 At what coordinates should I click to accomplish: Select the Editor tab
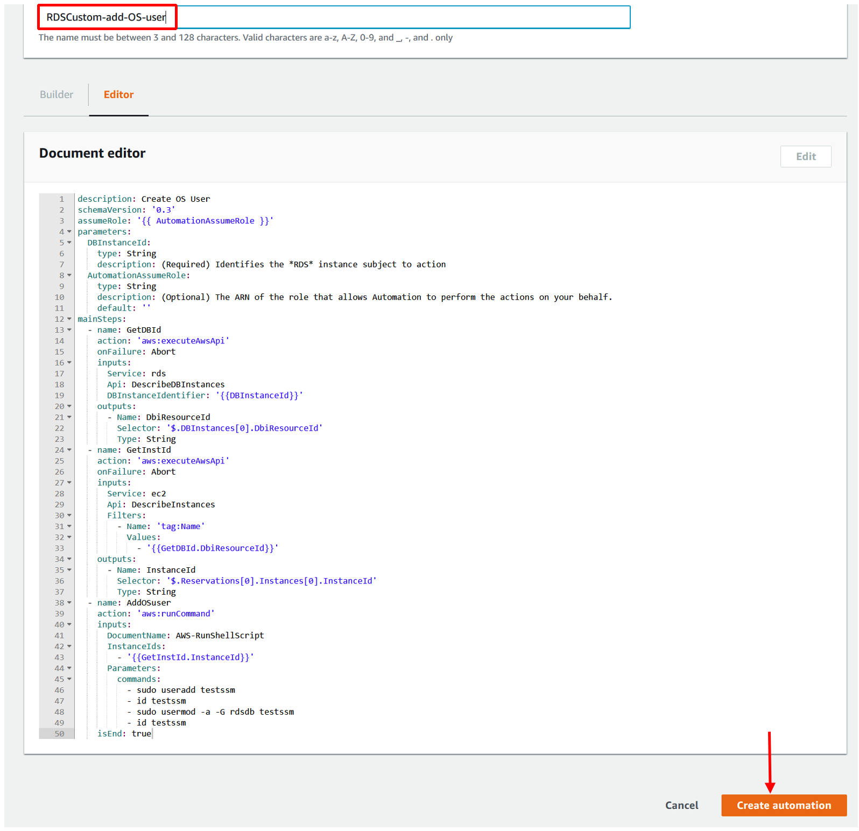(118, 95)
